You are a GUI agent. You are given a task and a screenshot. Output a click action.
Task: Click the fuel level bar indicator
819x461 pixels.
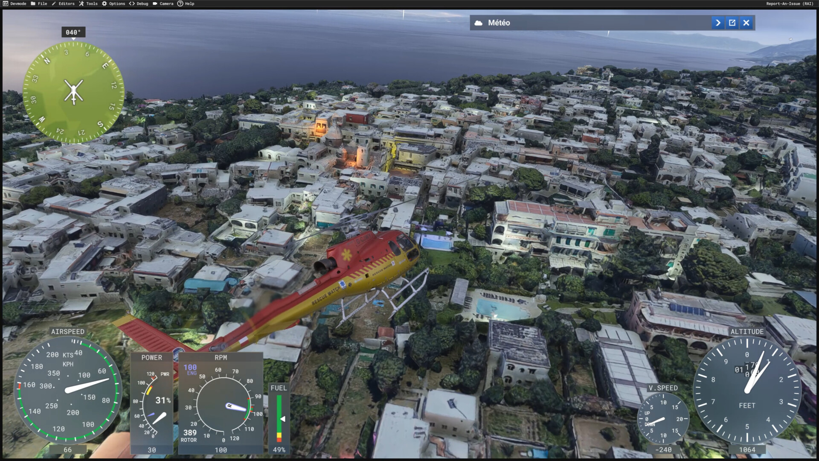click(279, 419)
